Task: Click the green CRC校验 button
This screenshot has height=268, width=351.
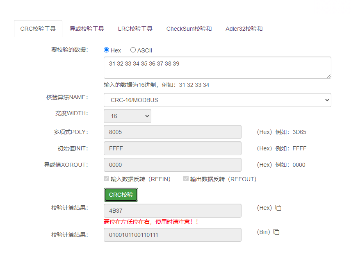Action: pyautogui.click(x=121, y=195)
